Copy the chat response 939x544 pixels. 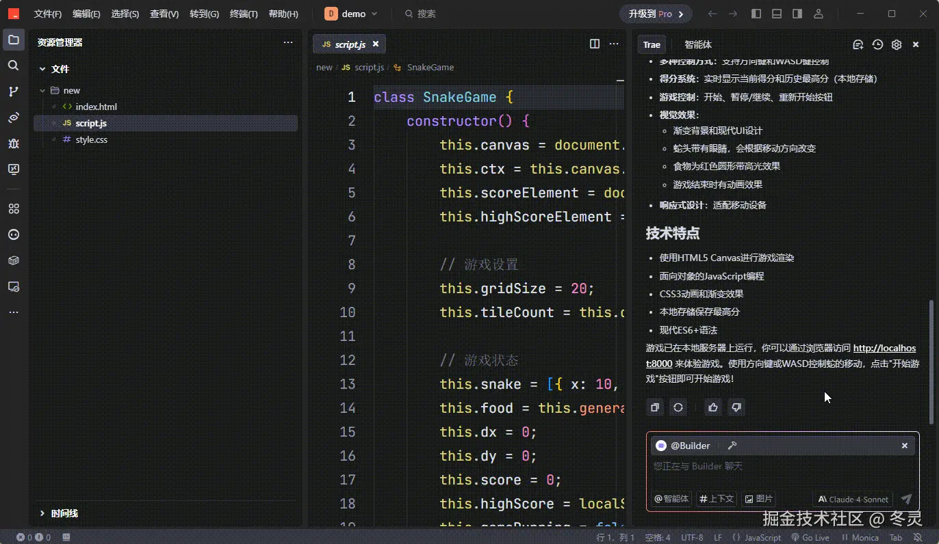(x=655, y=407)
